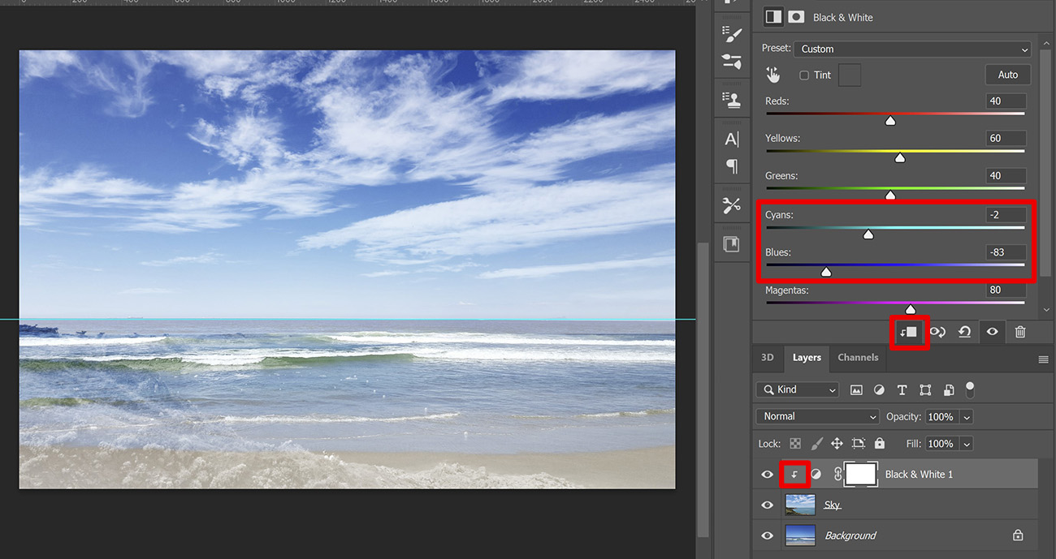Filter layers by adjustment layers icon
Viewport: 1056px width, 559px height.
click(x=879, y=390)
